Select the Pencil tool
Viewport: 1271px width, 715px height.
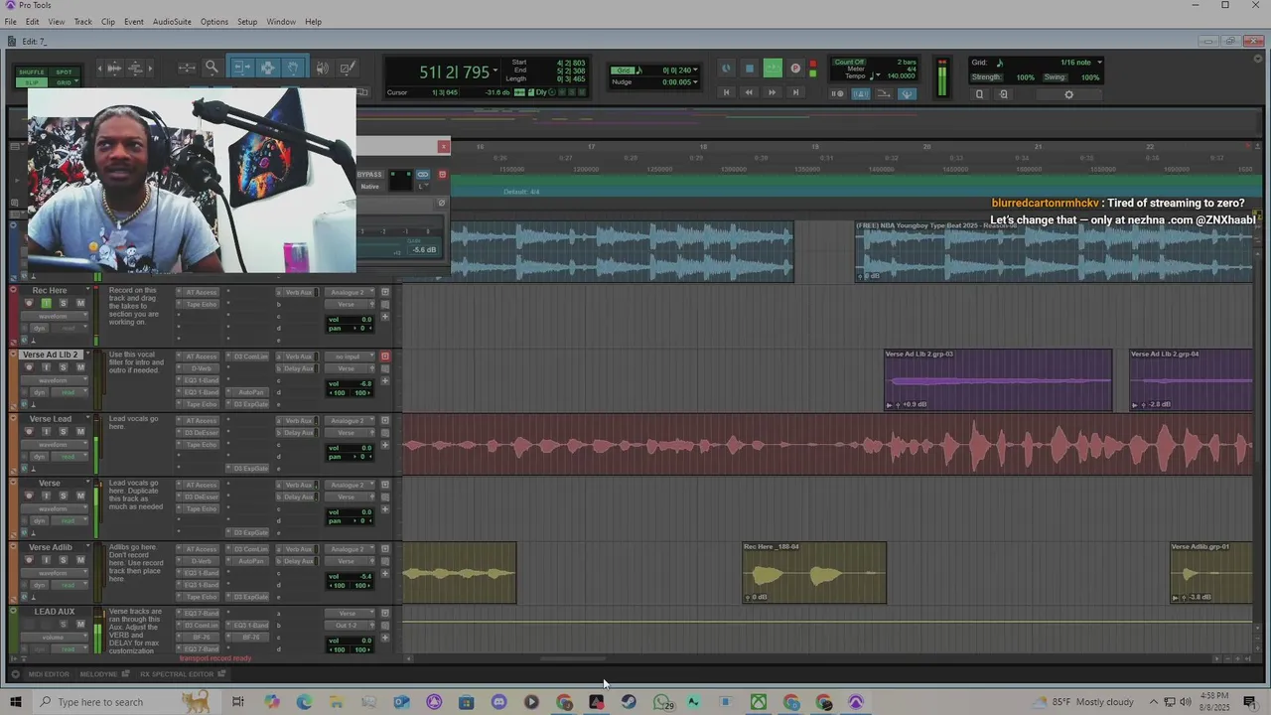pyautogui.click(x=347, y=68)
